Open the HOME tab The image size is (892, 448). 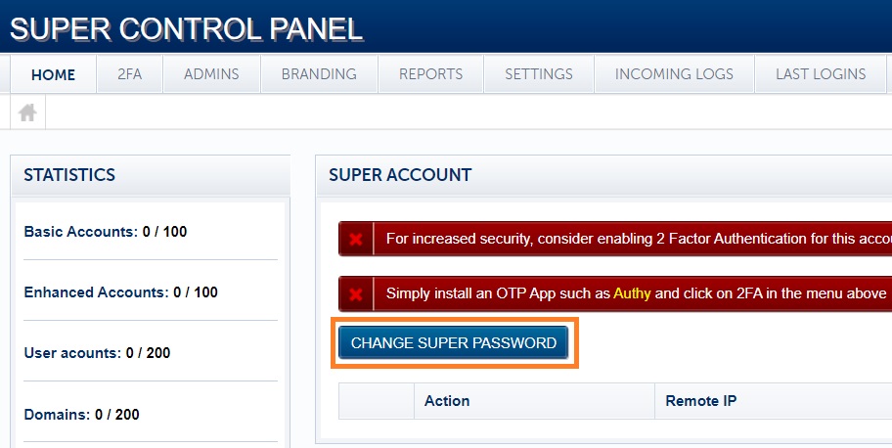53,74
